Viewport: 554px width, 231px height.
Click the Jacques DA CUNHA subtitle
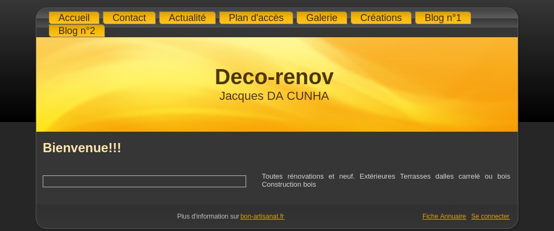(274, 96)
